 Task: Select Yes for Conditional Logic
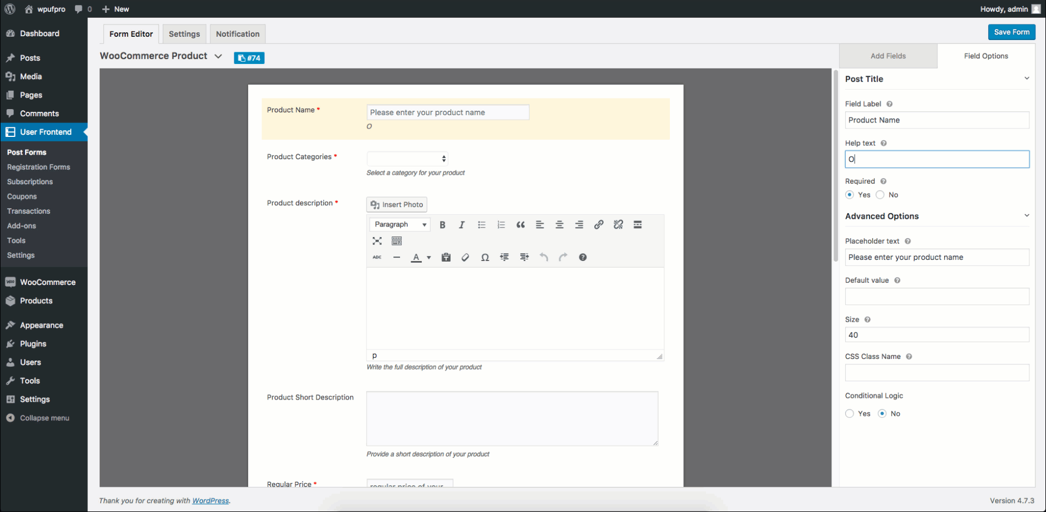point(850,413)
